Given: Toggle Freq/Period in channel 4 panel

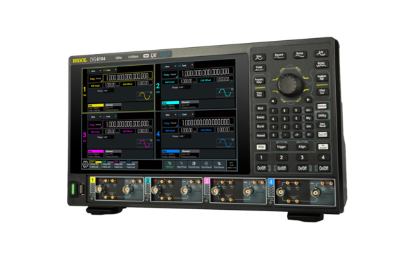Looking at the screenshot, I should click(170, 123).
